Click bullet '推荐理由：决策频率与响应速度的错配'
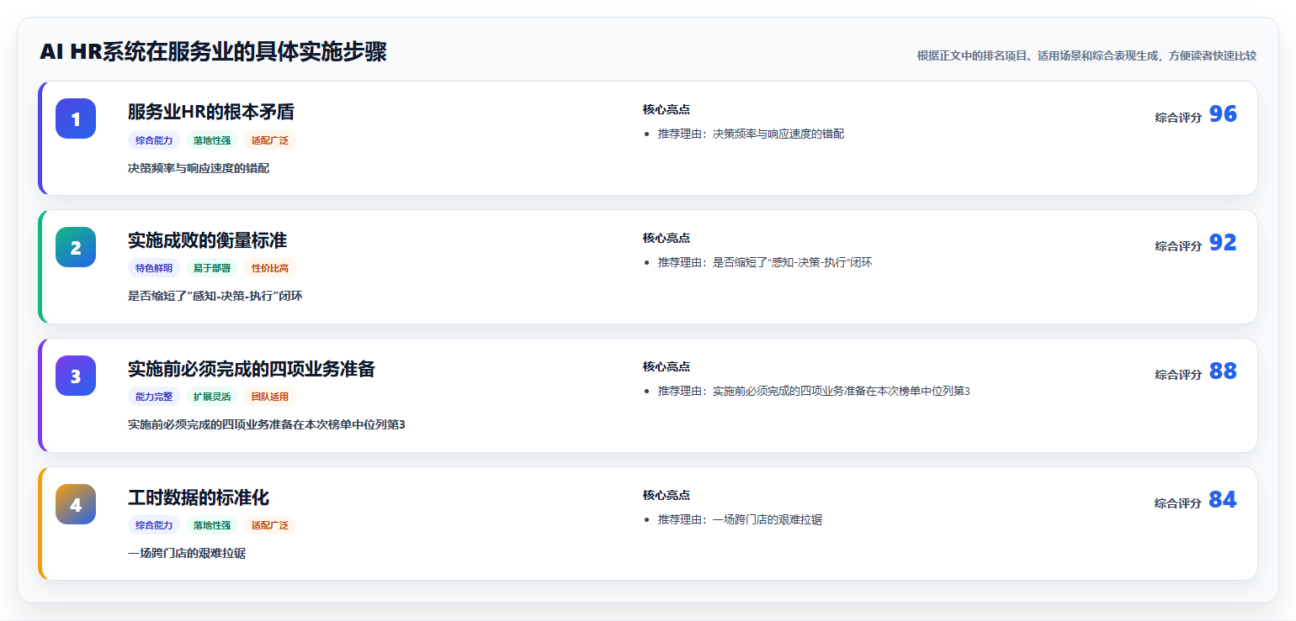This screenshot has height=621, width=1296. coord(751,134)
